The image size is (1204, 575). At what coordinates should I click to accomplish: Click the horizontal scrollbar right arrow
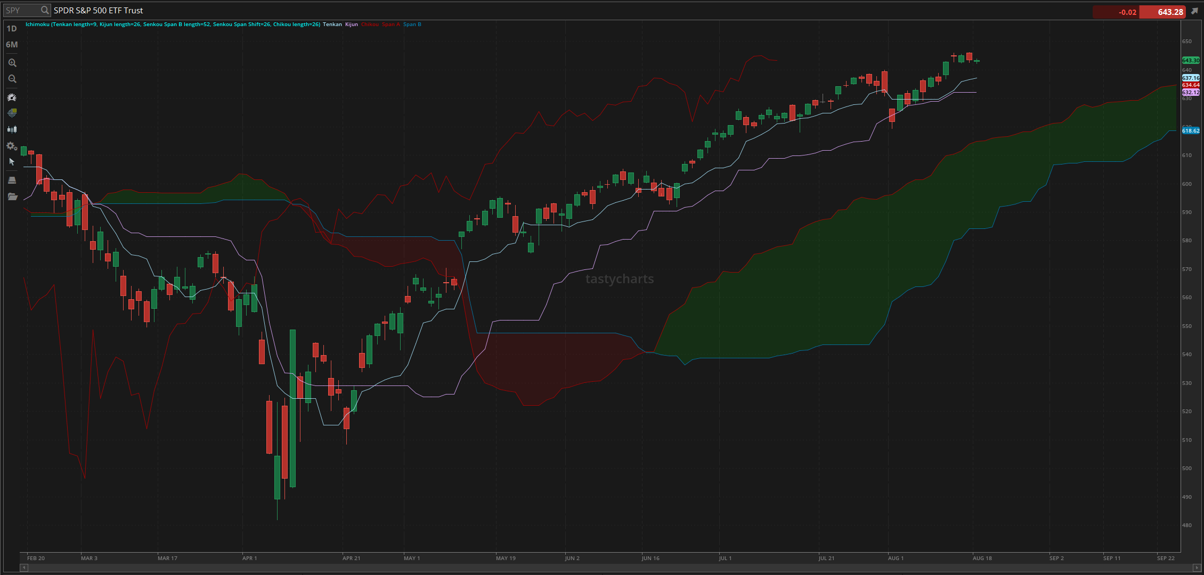1197,568
